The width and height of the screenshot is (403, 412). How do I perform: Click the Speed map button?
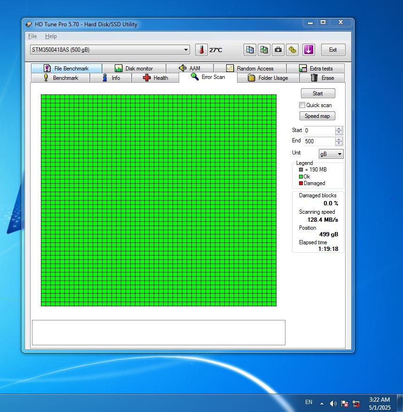point(317,116)
